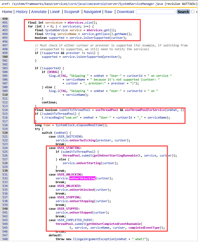Click USER_UNLOCKING constant on line 531
The height and width of the screenshot is (242, 198).
(x=70, y=174)
